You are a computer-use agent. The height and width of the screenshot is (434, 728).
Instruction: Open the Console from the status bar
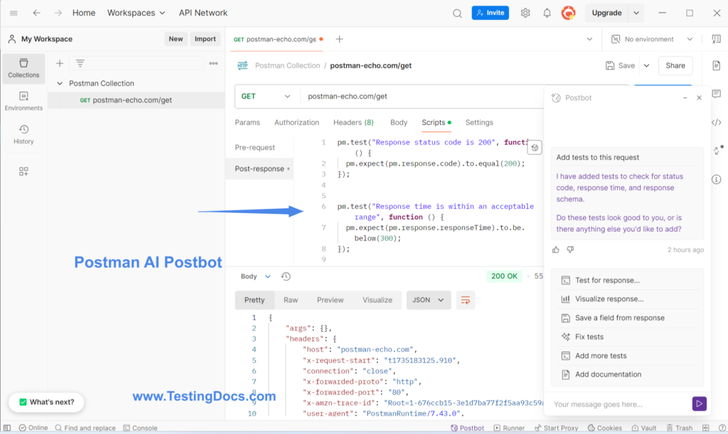[x=140, y=428]
